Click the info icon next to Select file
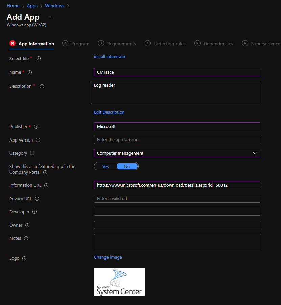This screenshot has height=305, width=281. coord(39,59)
